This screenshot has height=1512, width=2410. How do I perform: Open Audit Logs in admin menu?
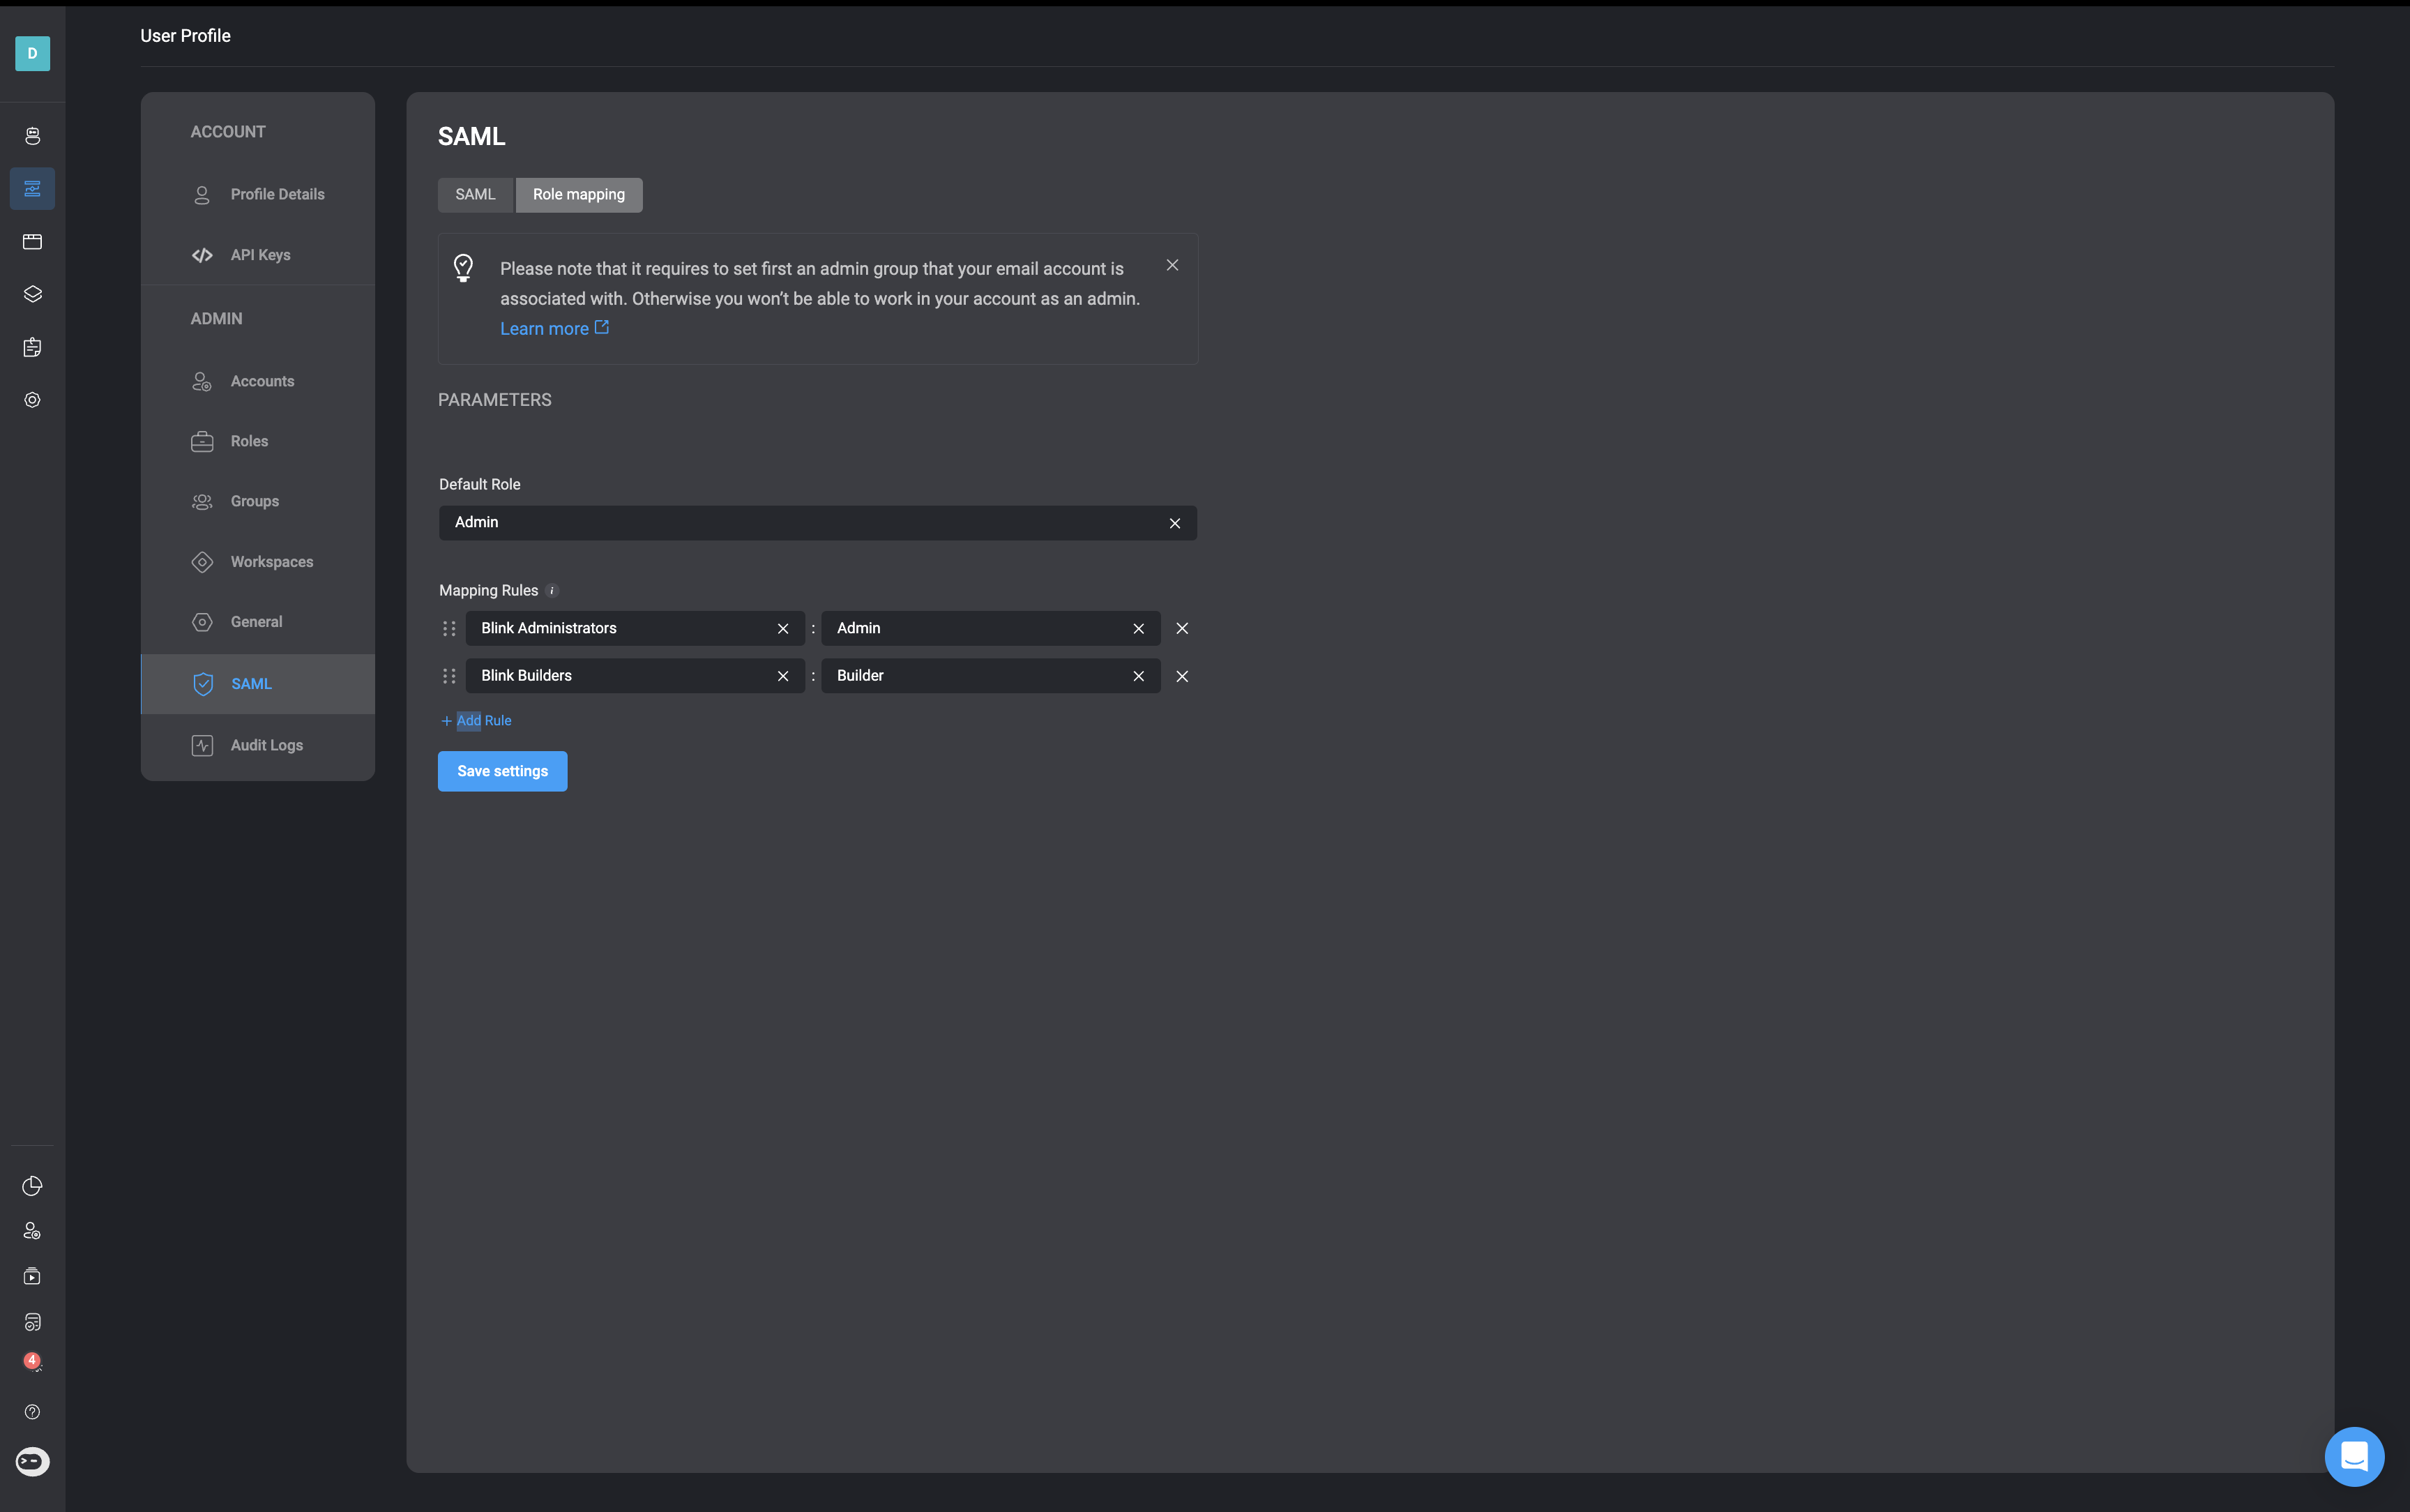266,745
